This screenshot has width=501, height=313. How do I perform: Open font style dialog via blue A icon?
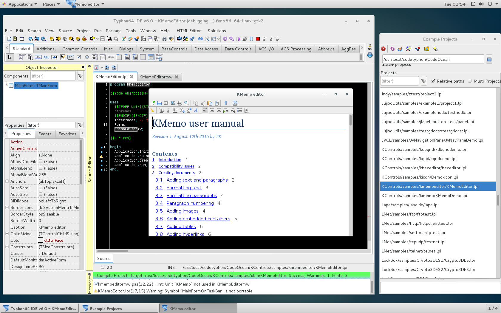click(x=196, y=110)
